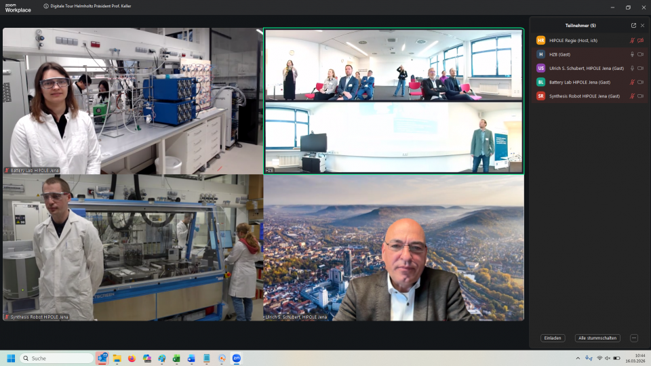The height and width of the screenshot is (366, 651).
Task: Click Battery Lab's muted microphone icon
Action: 632,82
